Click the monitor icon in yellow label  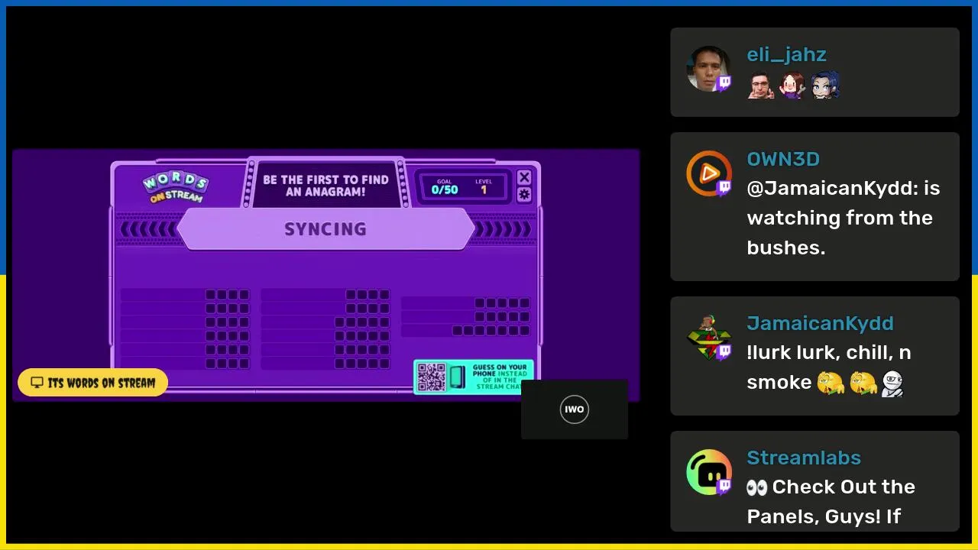click(x=37, y=383)
